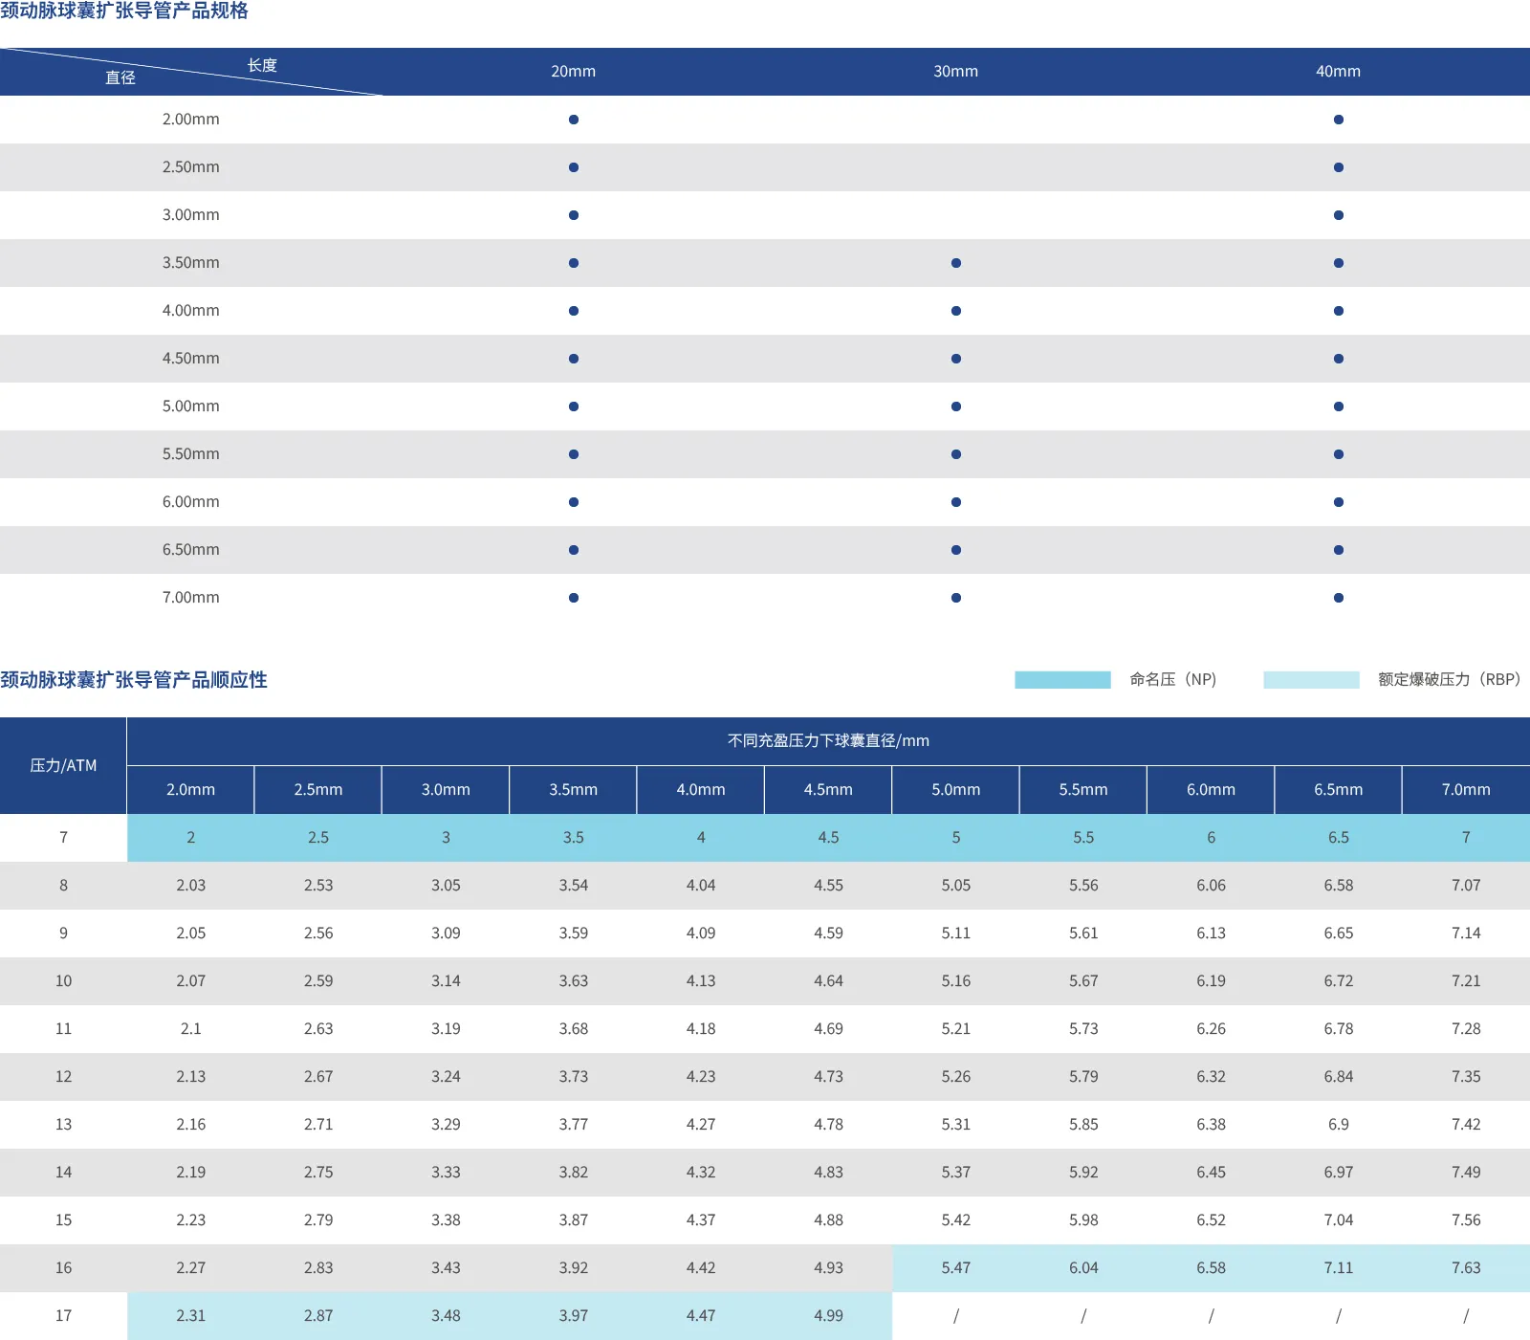Click the 4.5mm column header in compliance table
This screenshot has height=1340, width=1530.
click(828, 790)
